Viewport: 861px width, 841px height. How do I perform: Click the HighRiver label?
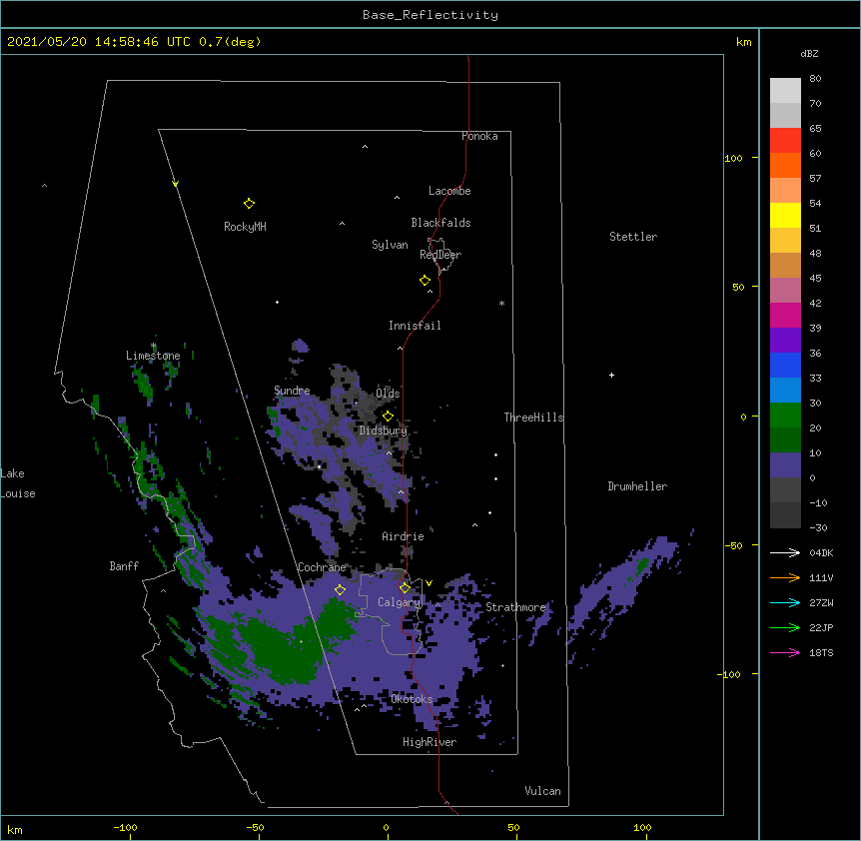tap(430, 742)
